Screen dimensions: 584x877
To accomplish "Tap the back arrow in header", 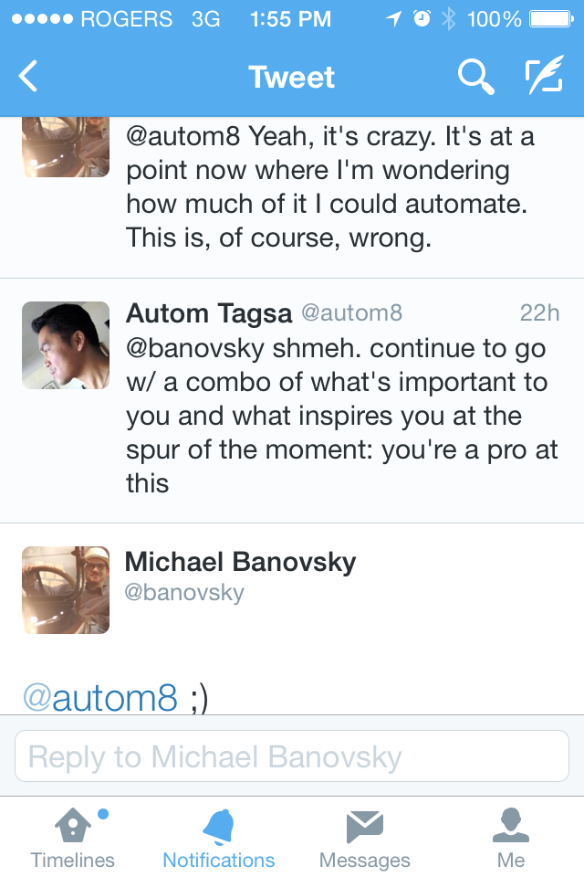I will (29, 77).
